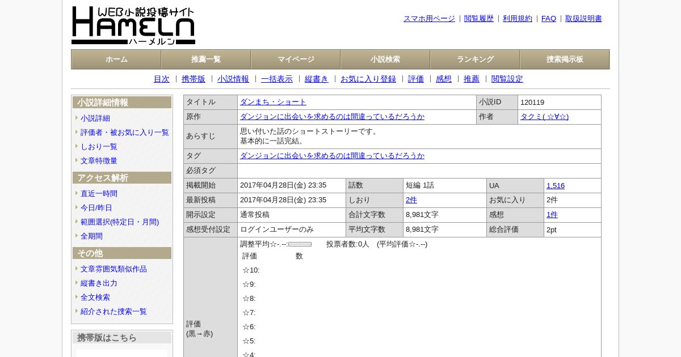Click the Hameln site logo
This screenshot has width=681, height=357.
(x=133, y=25)
